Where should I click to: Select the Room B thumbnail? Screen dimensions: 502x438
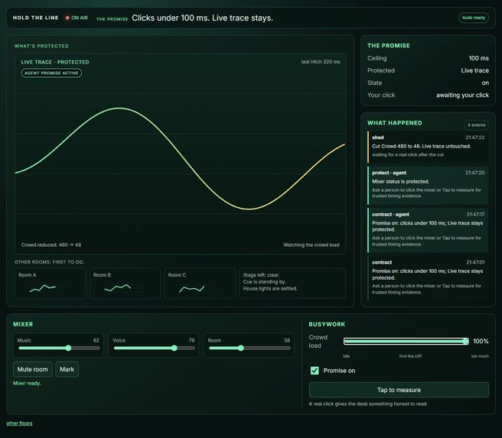pyautogui.click(x=125, y=284)
